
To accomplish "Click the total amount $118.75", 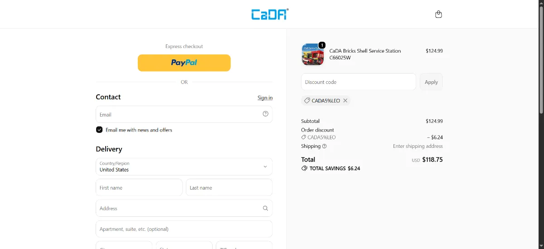I will tap(432, 160).
